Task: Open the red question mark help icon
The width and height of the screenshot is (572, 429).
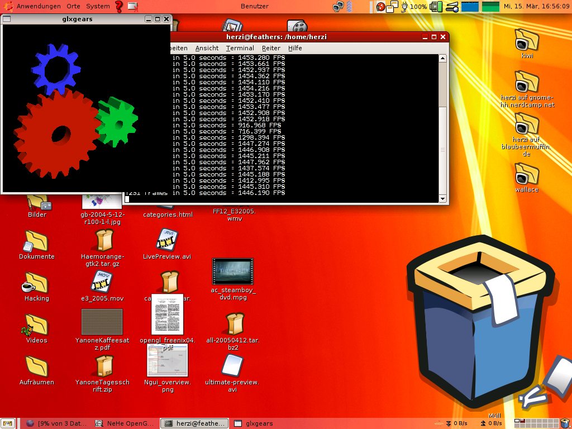Action: coord(119,7)
